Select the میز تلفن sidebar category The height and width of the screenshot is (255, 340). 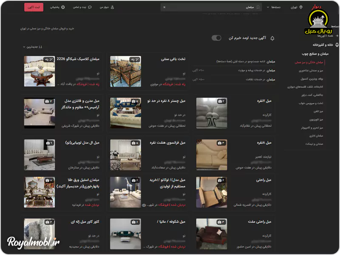(318, 111)
